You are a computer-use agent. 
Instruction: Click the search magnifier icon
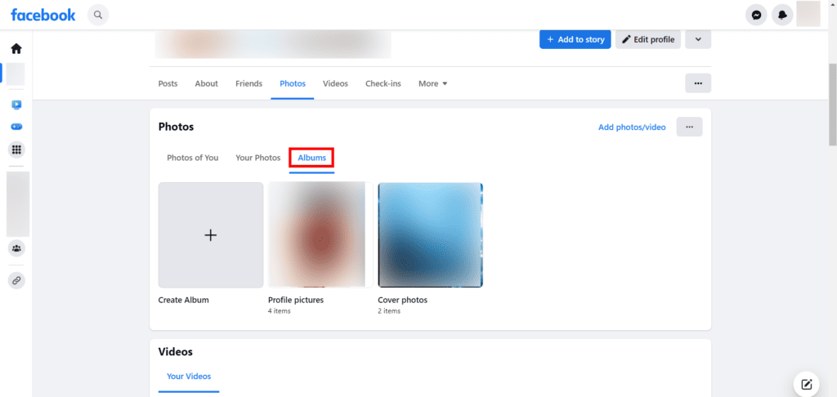[x=98, y=15]
